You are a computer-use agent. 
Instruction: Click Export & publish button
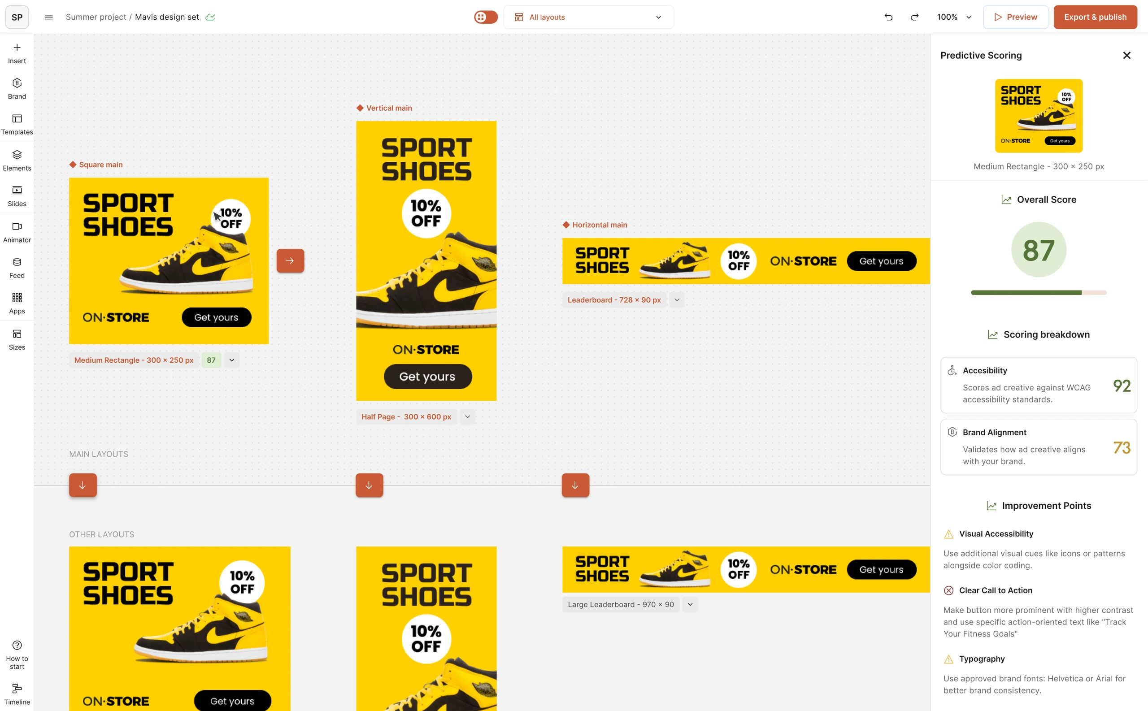pos(1095,17)
